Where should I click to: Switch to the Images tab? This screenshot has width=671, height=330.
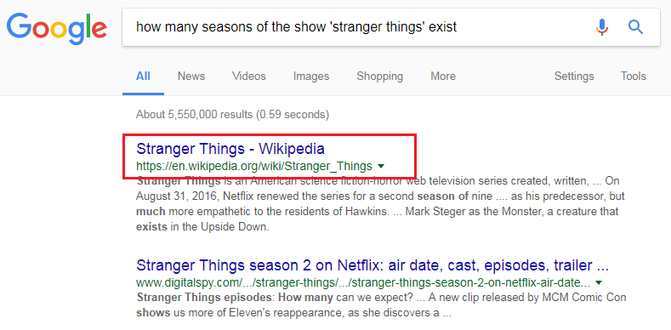pyautogui.click(x=311, y=77)
